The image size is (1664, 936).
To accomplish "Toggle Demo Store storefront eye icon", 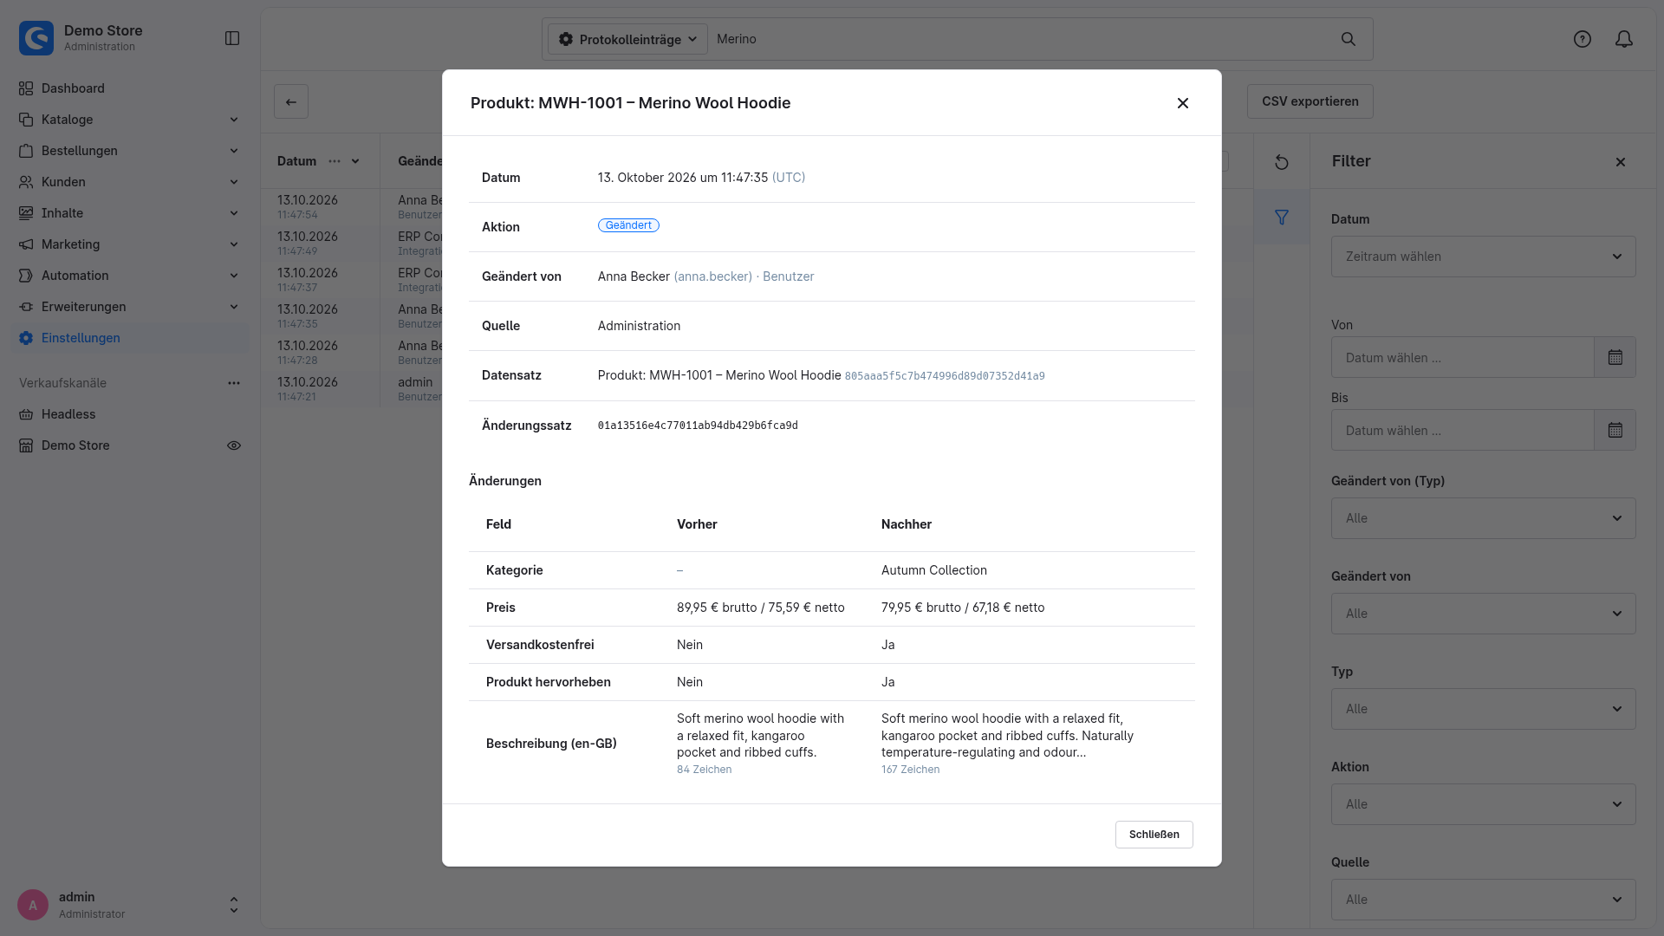I will (234, 445).
